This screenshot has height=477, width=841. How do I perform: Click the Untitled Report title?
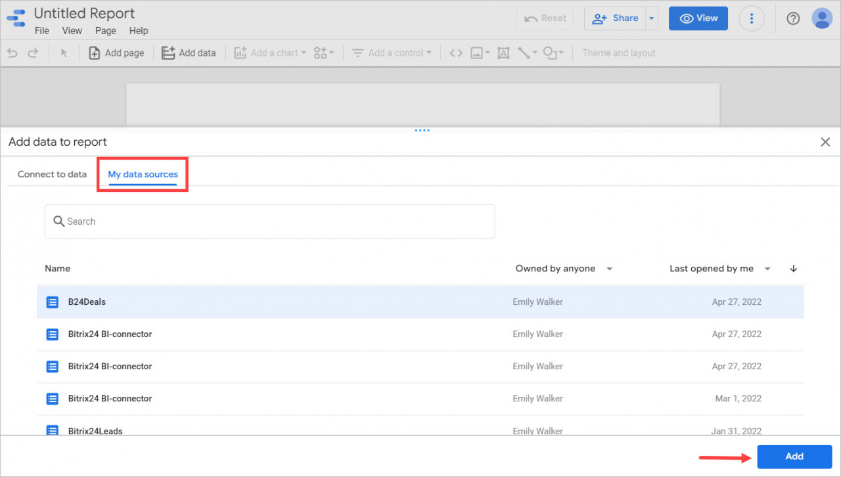click(x=84, y=13)
